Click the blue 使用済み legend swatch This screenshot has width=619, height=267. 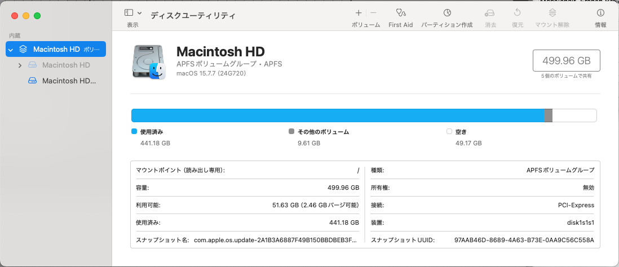tap(134, 131)
